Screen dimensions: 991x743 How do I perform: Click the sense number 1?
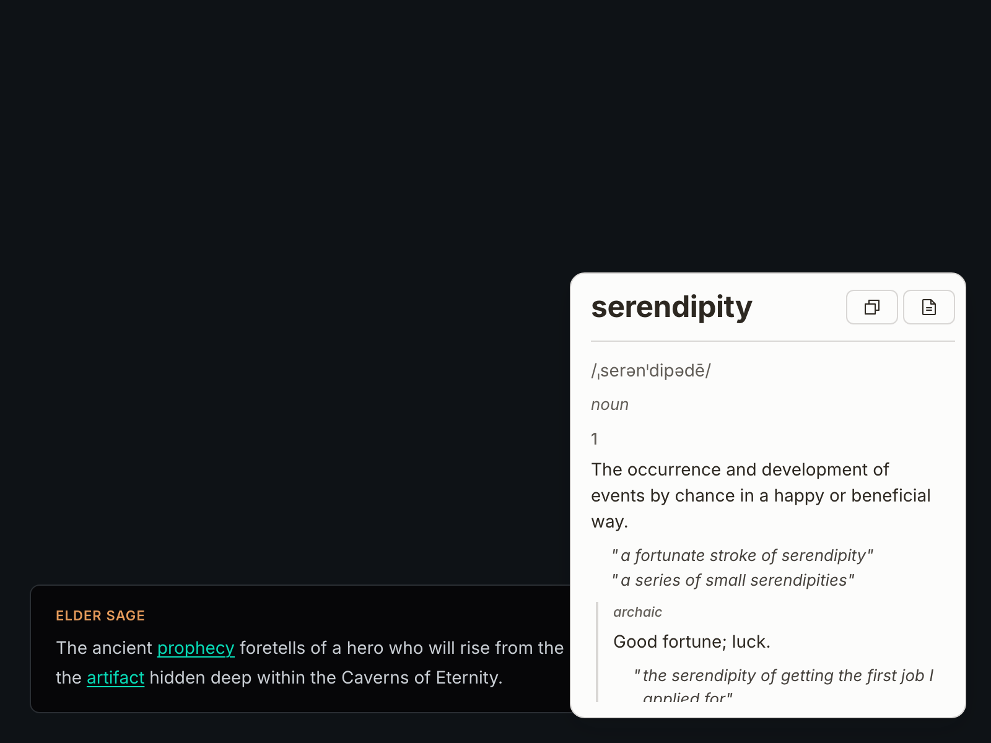(594, 438)
